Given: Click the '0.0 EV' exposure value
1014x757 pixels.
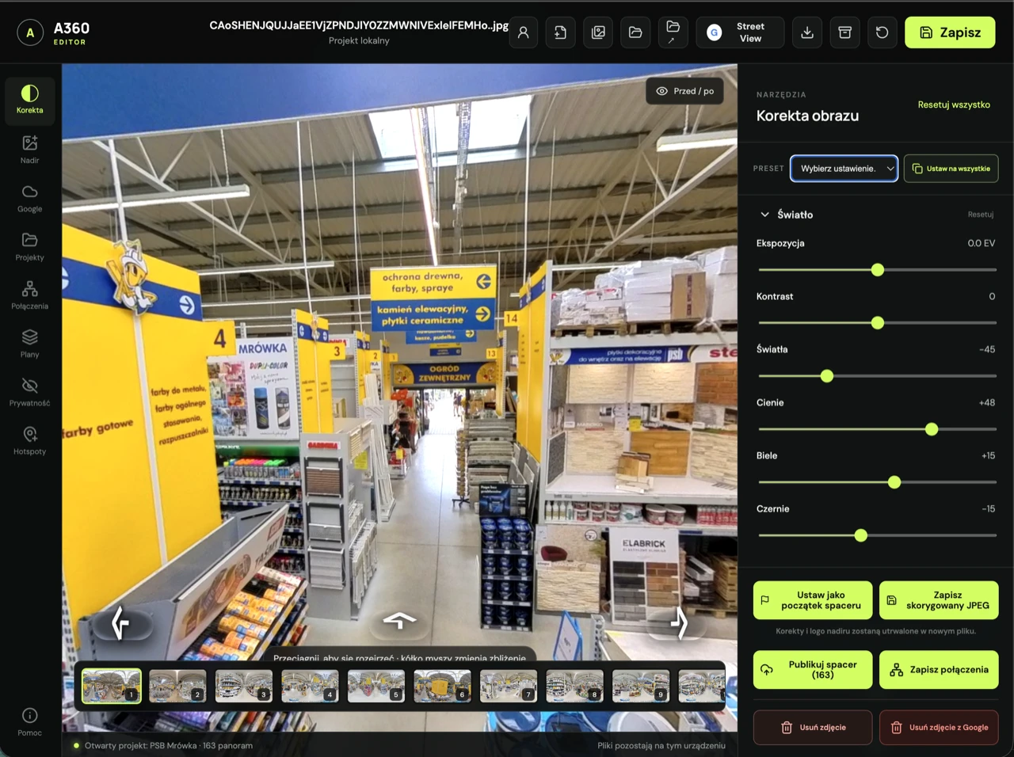Looking at the screenshot, I should (981, 243).
